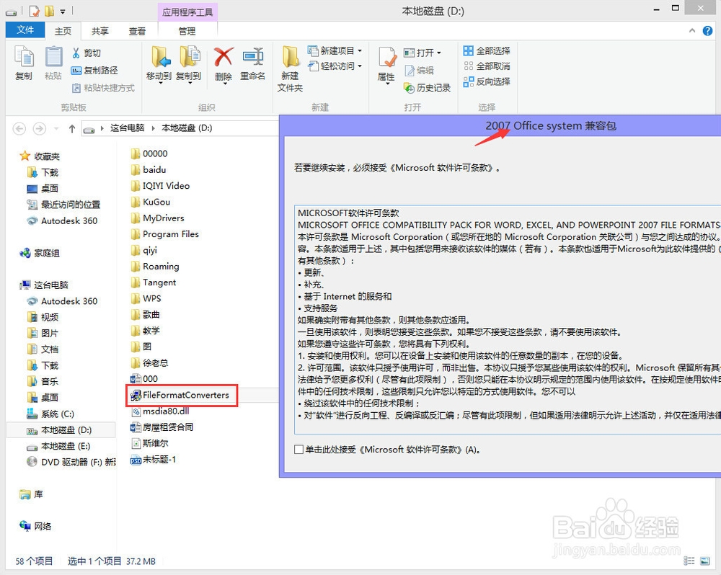Click the Paste (粘贴) ribbon icon

(53, 63)
